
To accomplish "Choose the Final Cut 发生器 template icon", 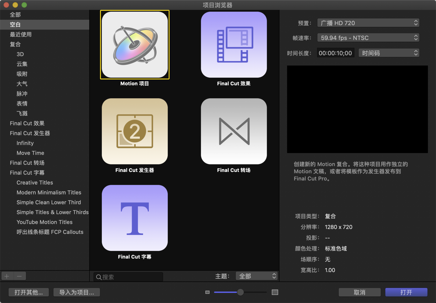I will point(135,131).
